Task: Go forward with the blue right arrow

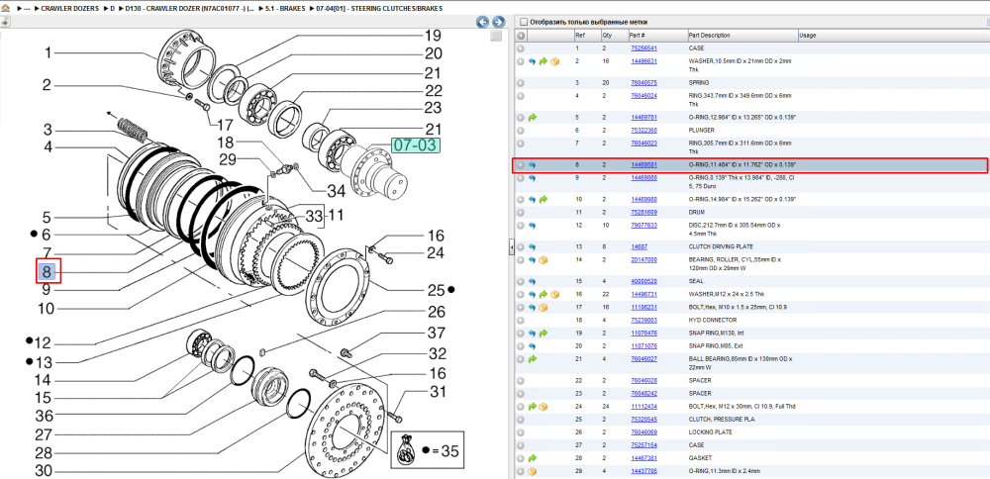Action: [x=498, y=22]
